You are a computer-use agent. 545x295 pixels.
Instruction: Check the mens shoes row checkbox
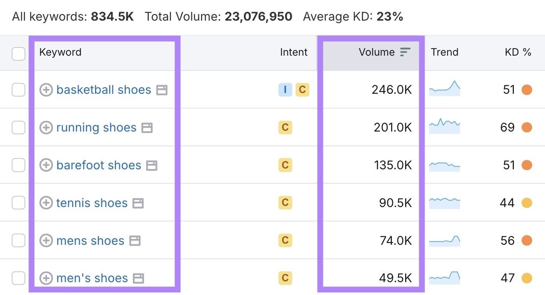pos(18,241)
